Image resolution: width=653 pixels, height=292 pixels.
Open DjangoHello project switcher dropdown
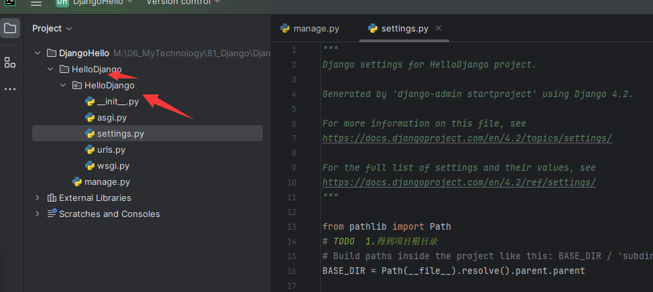coord(103,3)
